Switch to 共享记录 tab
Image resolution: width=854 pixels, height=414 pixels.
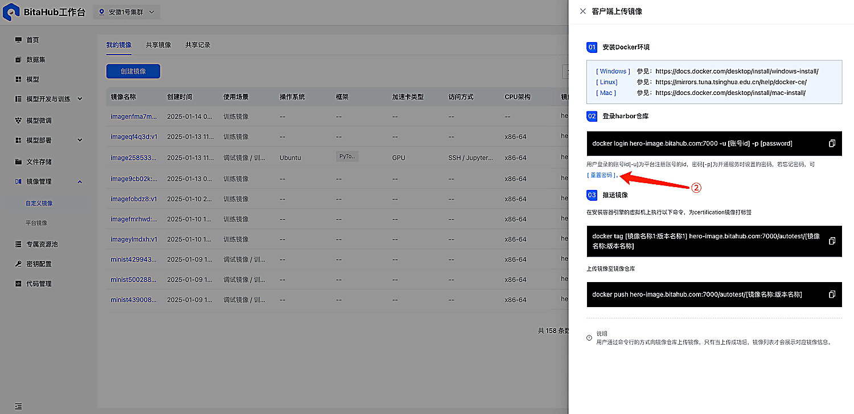point(198,45)
